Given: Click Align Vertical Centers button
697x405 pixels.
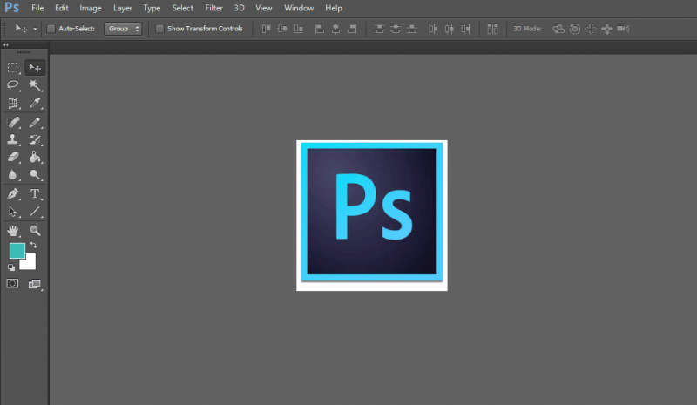Looking at the screenshot, I should [x=282, y=29].
